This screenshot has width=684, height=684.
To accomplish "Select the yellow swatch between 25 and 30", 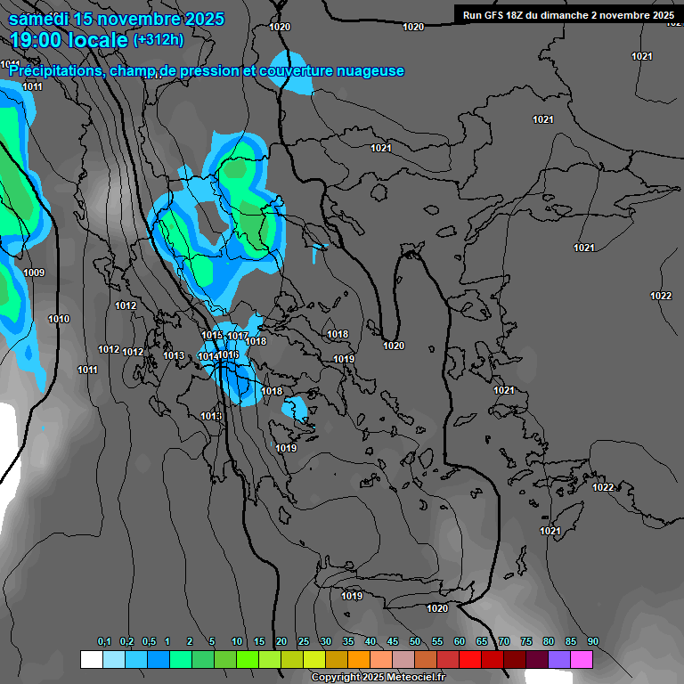I will (x=313, y=659).
